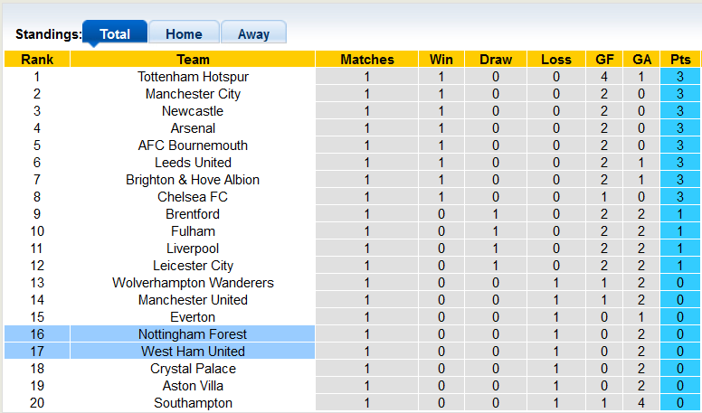
Task: Open the Tottenham Hotspur team link
Action: tap(193, 77)
